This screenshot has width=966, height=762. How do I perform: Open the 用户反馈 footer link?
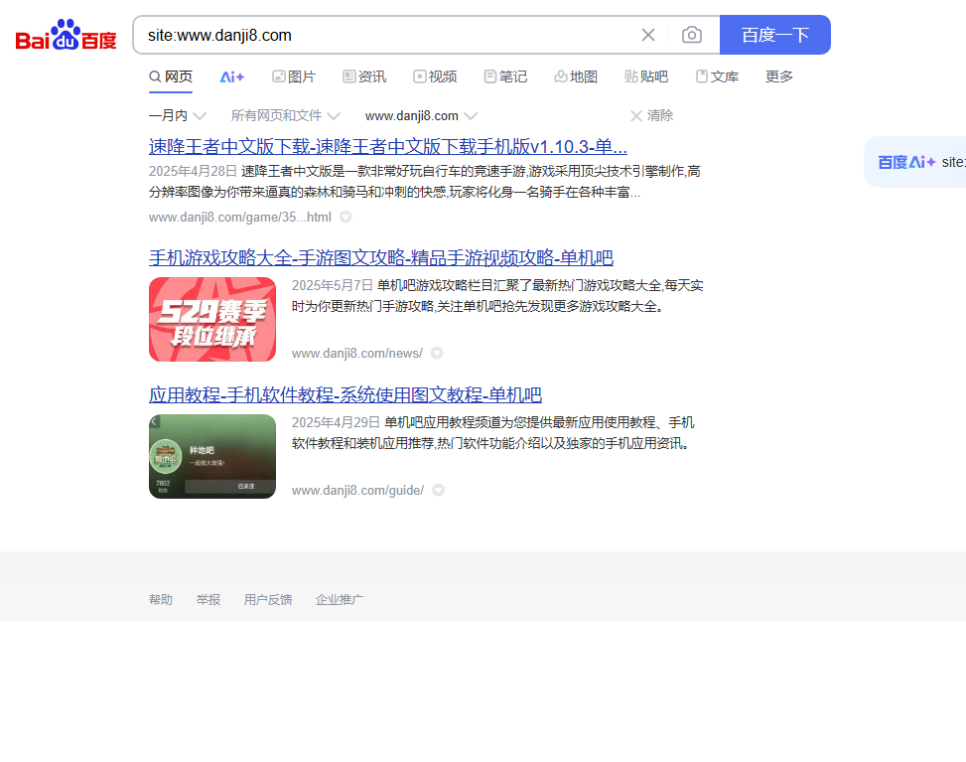268,600
